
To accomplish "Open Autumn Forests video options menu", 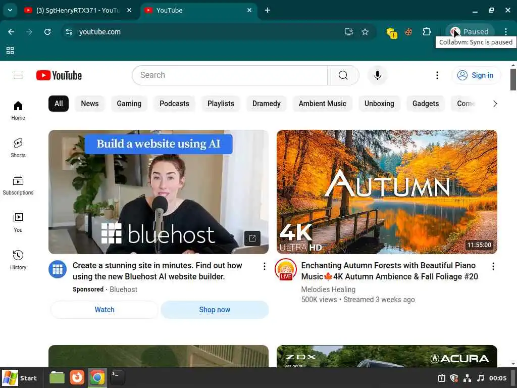I will click(493, 266).
